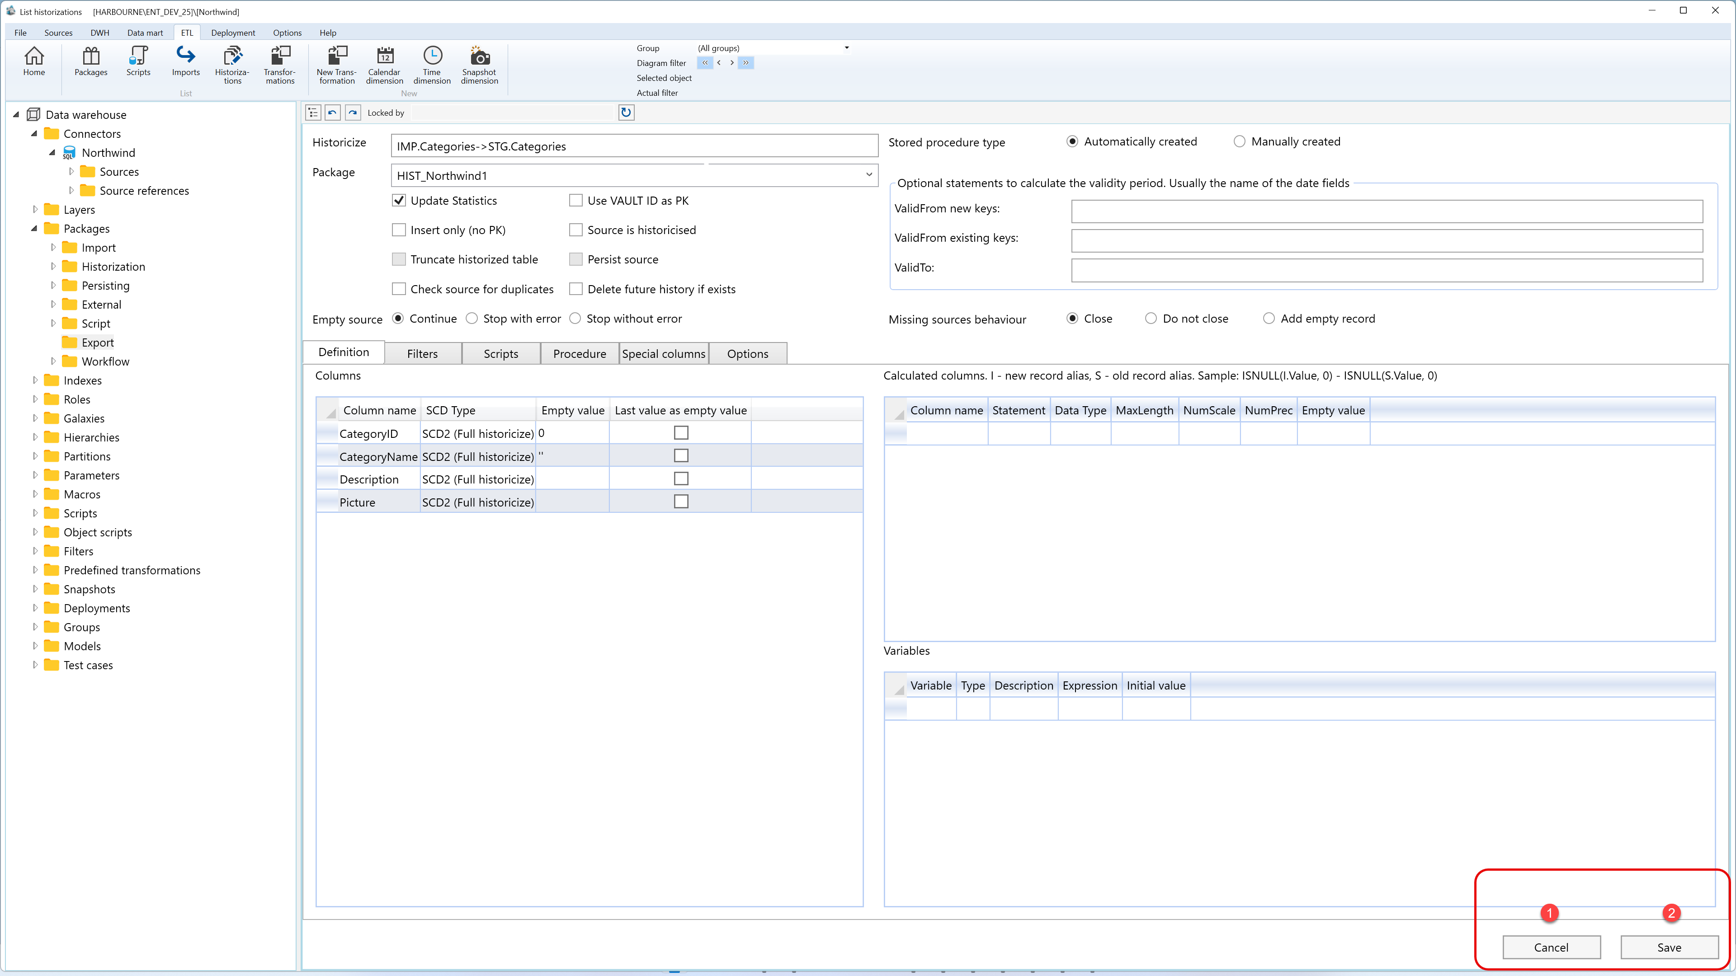1736x976 pixels.
Task: Create a New Transformation
Action: pyautogui.click(x=337, y=66)
